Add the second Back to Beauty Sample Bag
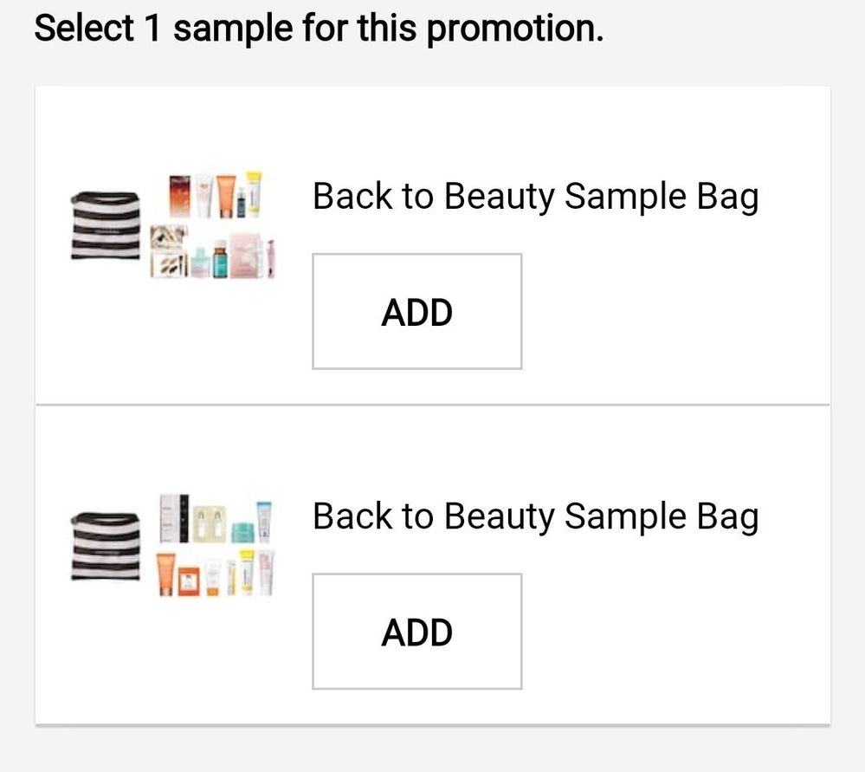Viewport: 865px width, 772px height. click(x=416, y=632)
